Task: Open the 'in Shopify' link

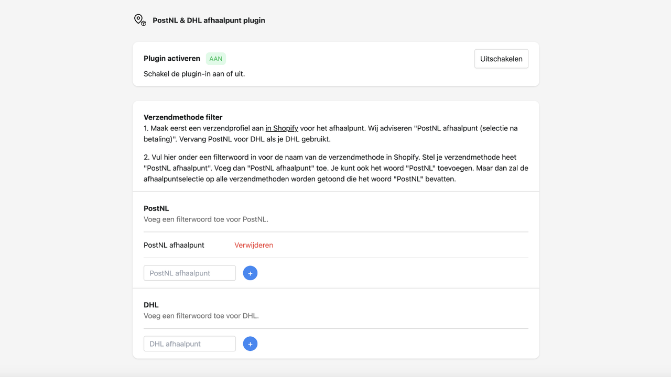Action: pyautogui.click(x=282, y=128)
